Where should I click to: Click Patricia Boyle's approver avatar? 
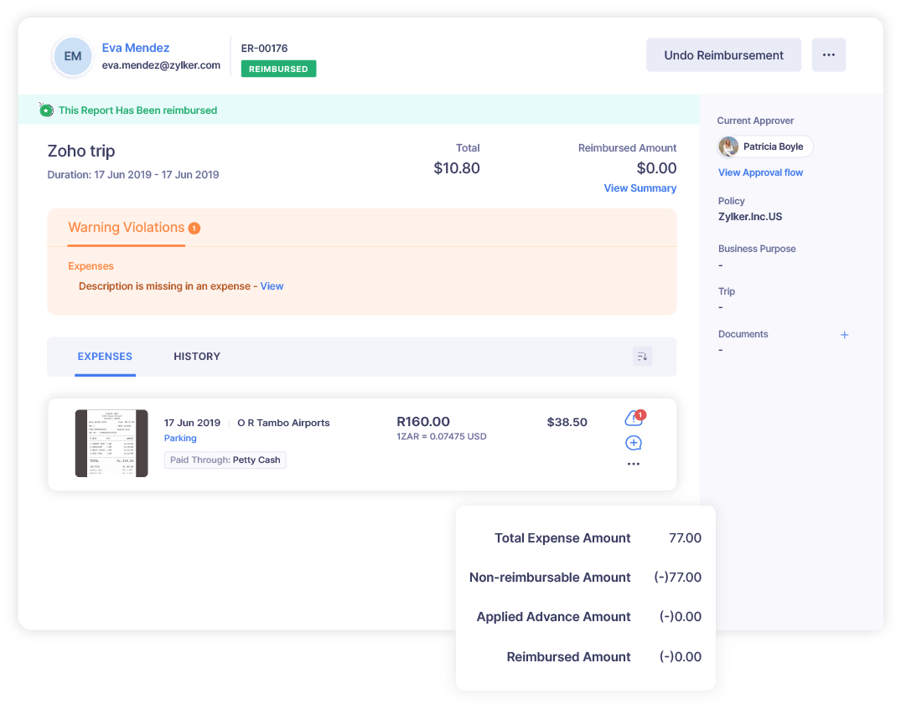[x=728, y=146]
